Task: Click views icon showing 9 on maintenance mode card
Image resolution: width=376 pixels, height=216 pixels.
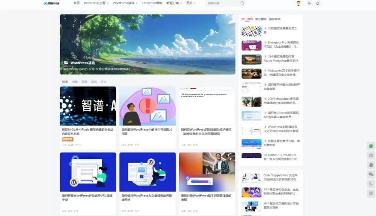Action: click(188, 145)
